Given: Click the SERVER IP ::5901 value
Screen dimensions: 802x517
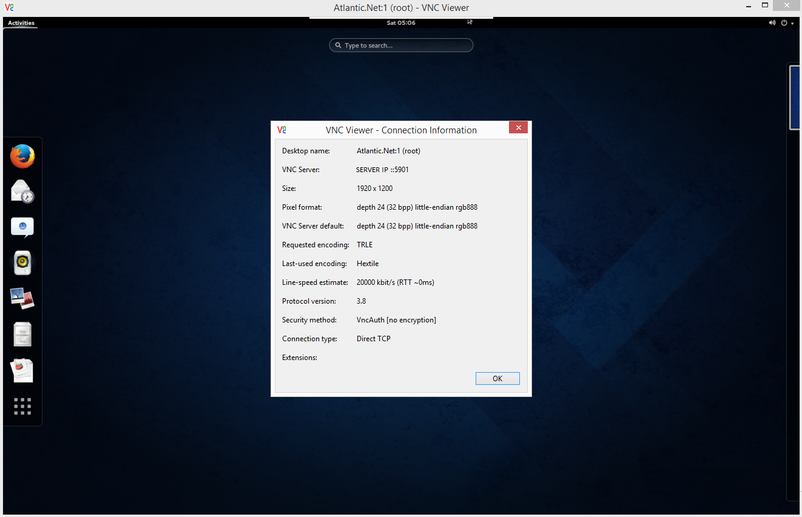Looking at the screenshot, I should pyautogui.click(x=382, y=170).
